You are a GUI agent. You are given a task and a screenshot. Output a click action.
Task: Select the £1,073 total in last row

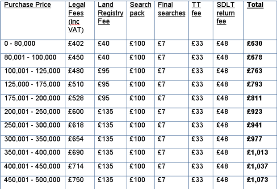tap(257, 180)
